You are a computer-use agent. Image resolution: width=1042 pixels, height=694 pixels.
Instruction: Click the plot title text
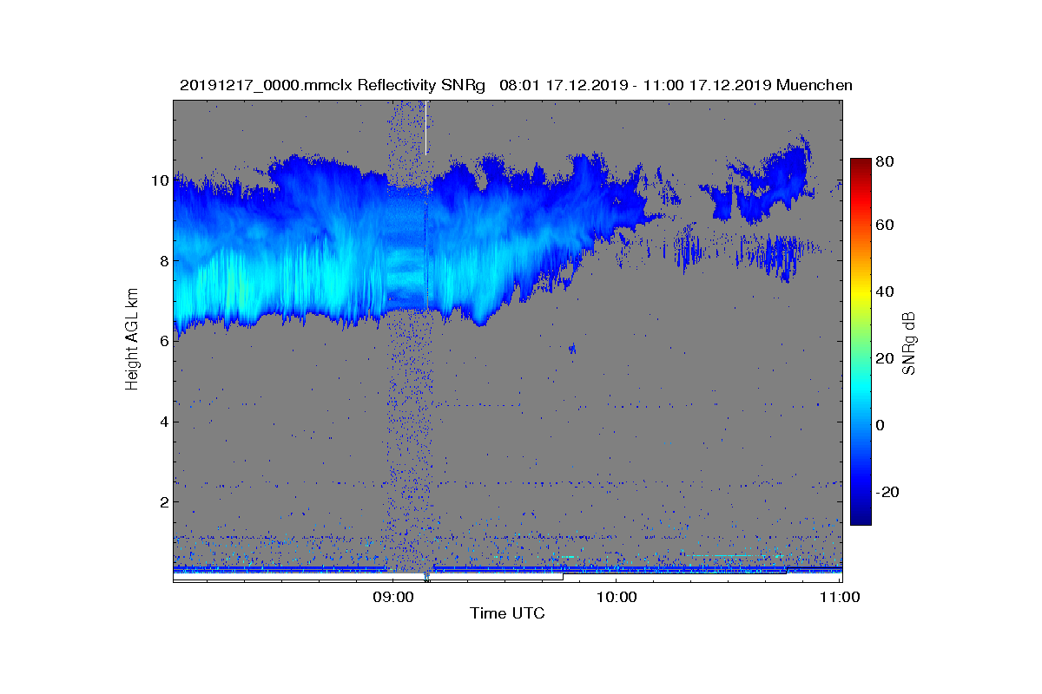tap(516, 85)
